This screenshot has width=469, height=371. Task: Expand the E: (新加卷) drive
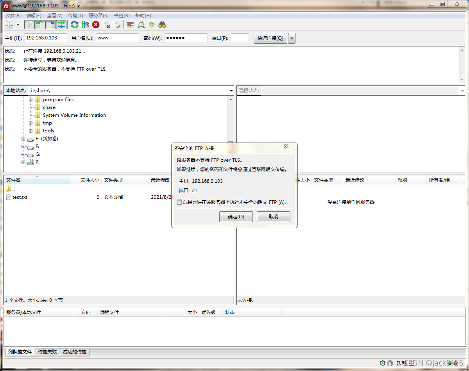coord(23,139)
